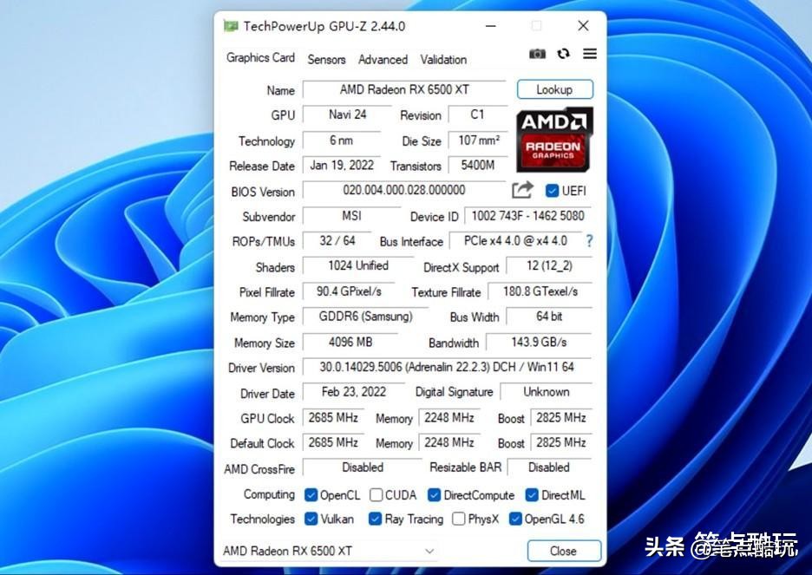Click the Memory Size field 4096 MB

350,342
